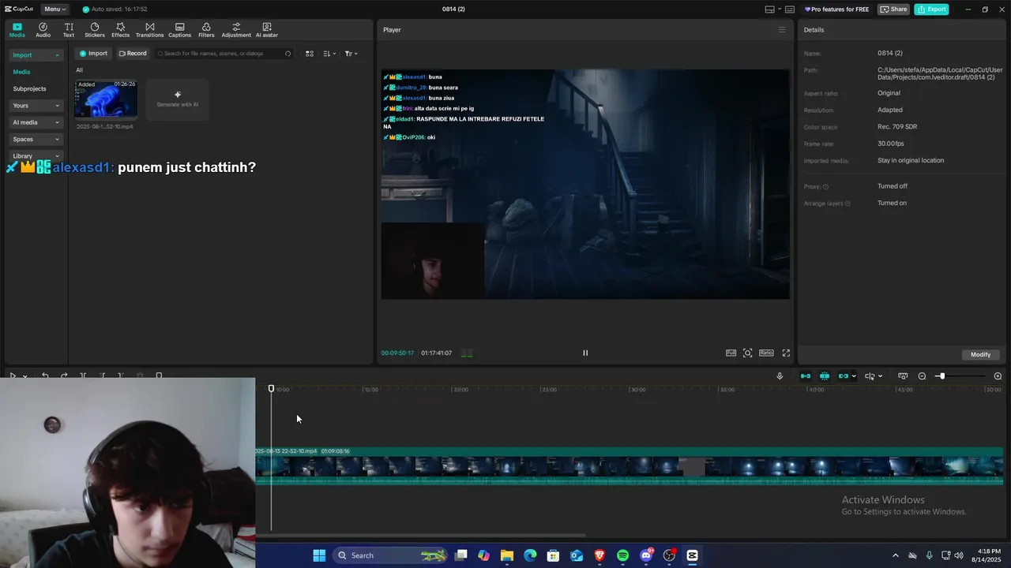Open File Explorer from the taskbar
The height and width of the screenshot is (568, 1011).
pyautogui.click(x=507, y=555)
